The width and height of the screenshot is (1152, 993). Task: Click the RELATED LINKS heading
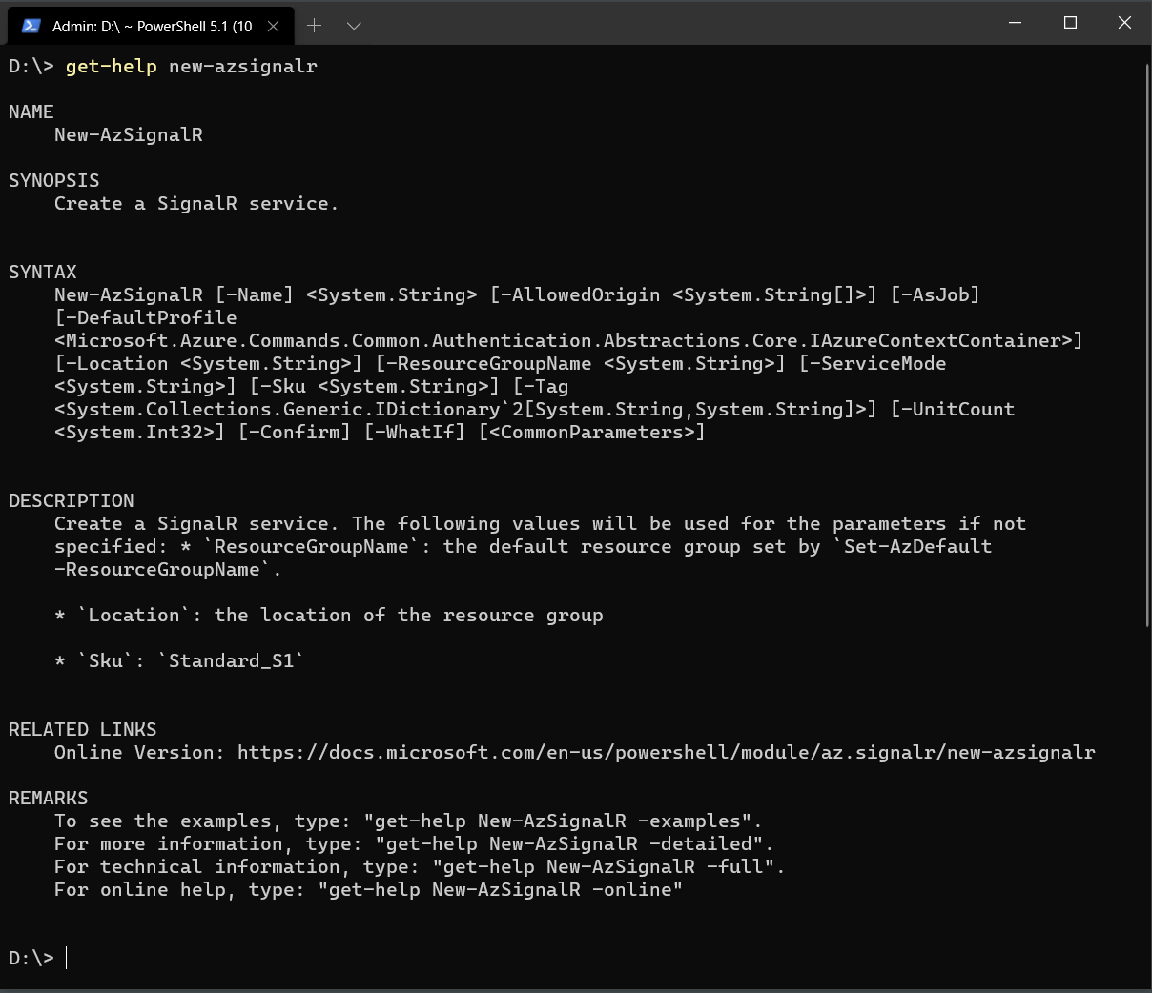(83, 729)
